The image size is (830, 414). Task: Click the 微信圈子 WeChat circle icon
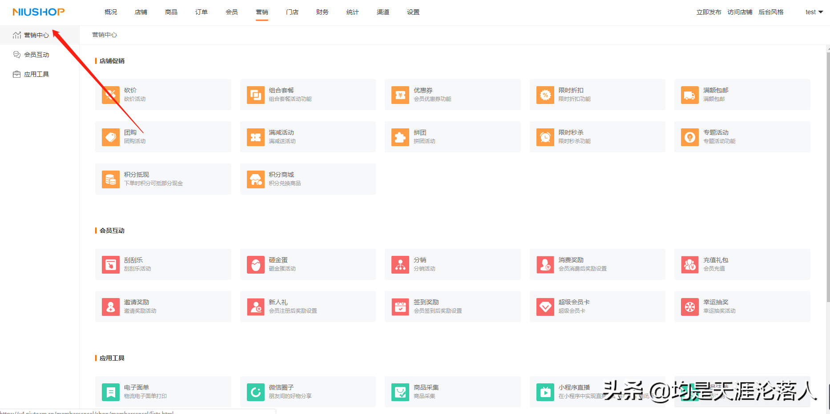pos(255,392)
